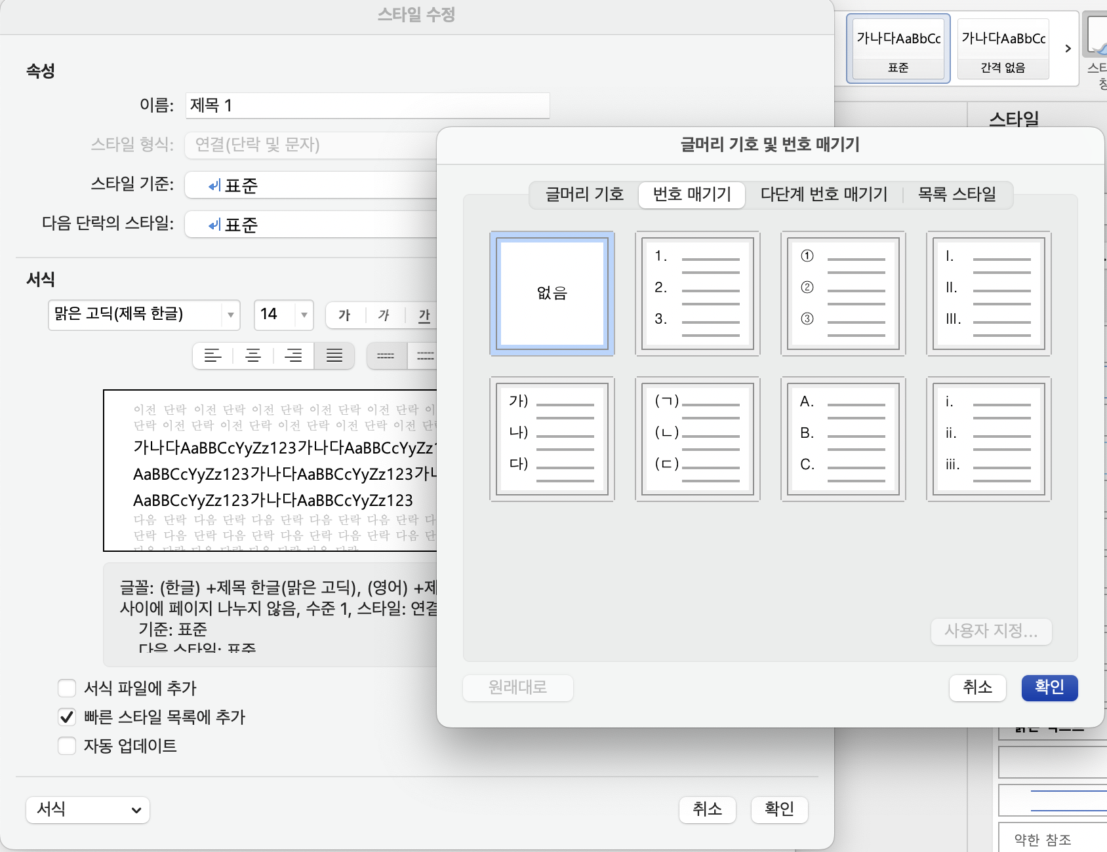Edit the style name field 제목 1
This screenshot has width=1107, height=852.
click(367, 106)
